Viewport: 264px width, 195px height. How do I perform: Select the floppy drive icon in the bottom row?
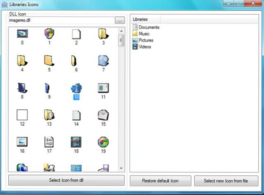103,168
